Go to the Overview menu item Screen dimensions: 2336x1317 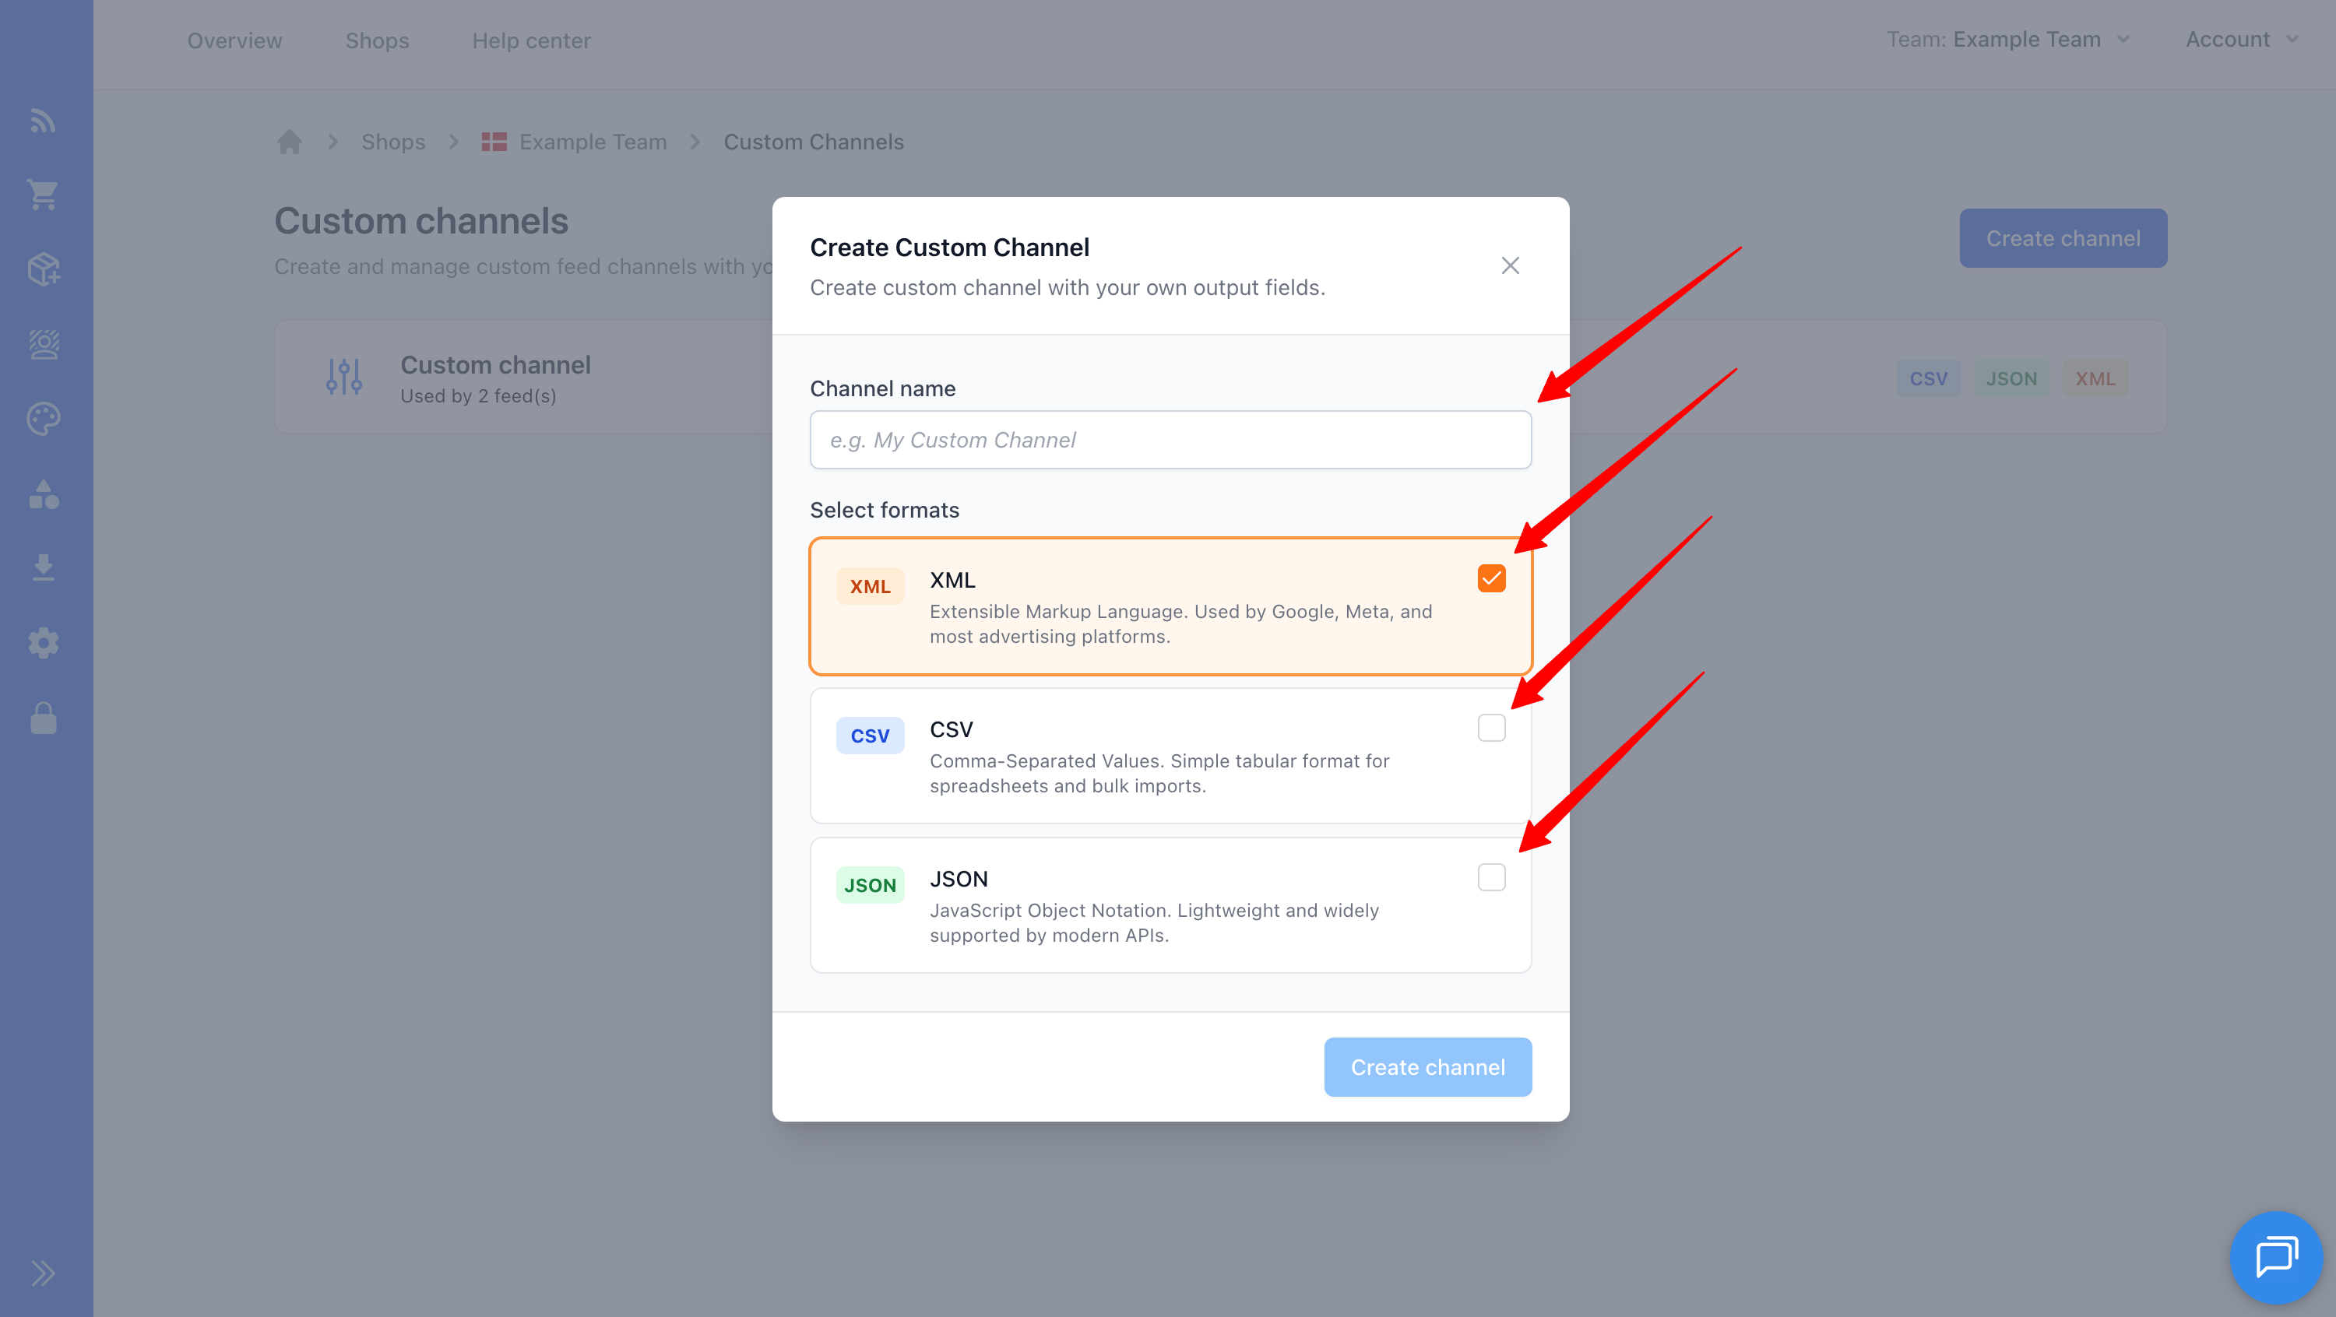pyautogui.click(x=235, y=40)
